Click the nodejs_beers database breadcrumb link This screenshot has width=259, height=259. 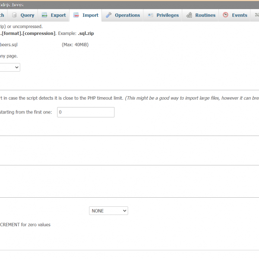pos(12,5)
